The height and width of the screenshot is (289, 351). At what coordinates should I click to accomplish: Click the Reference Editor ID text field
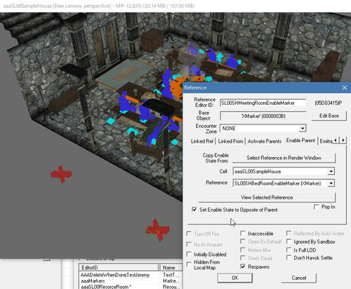(263, 103)
